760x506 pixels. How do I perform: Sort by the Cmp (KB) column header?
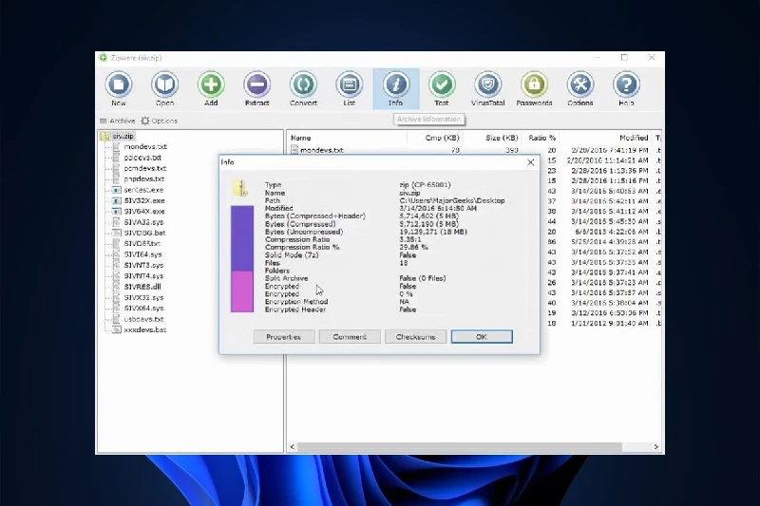tap(434, 138)
